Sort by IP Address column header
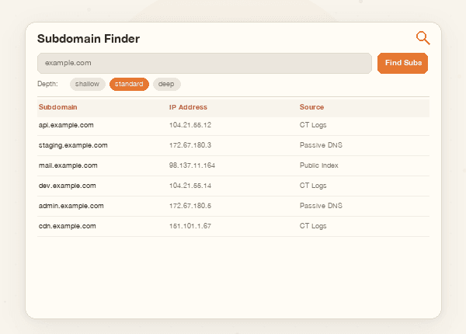 point(188,107)
